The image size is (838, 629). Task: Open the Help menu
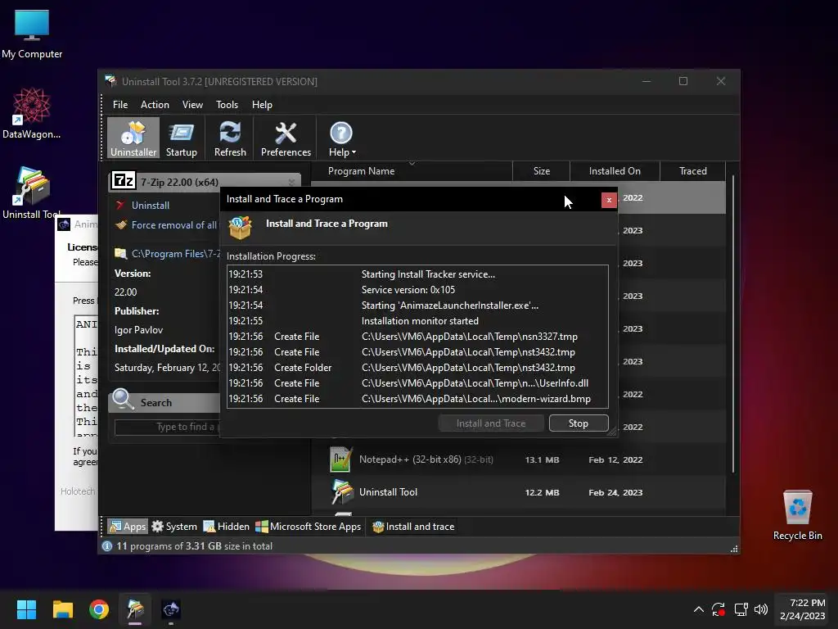coord(262,105)
